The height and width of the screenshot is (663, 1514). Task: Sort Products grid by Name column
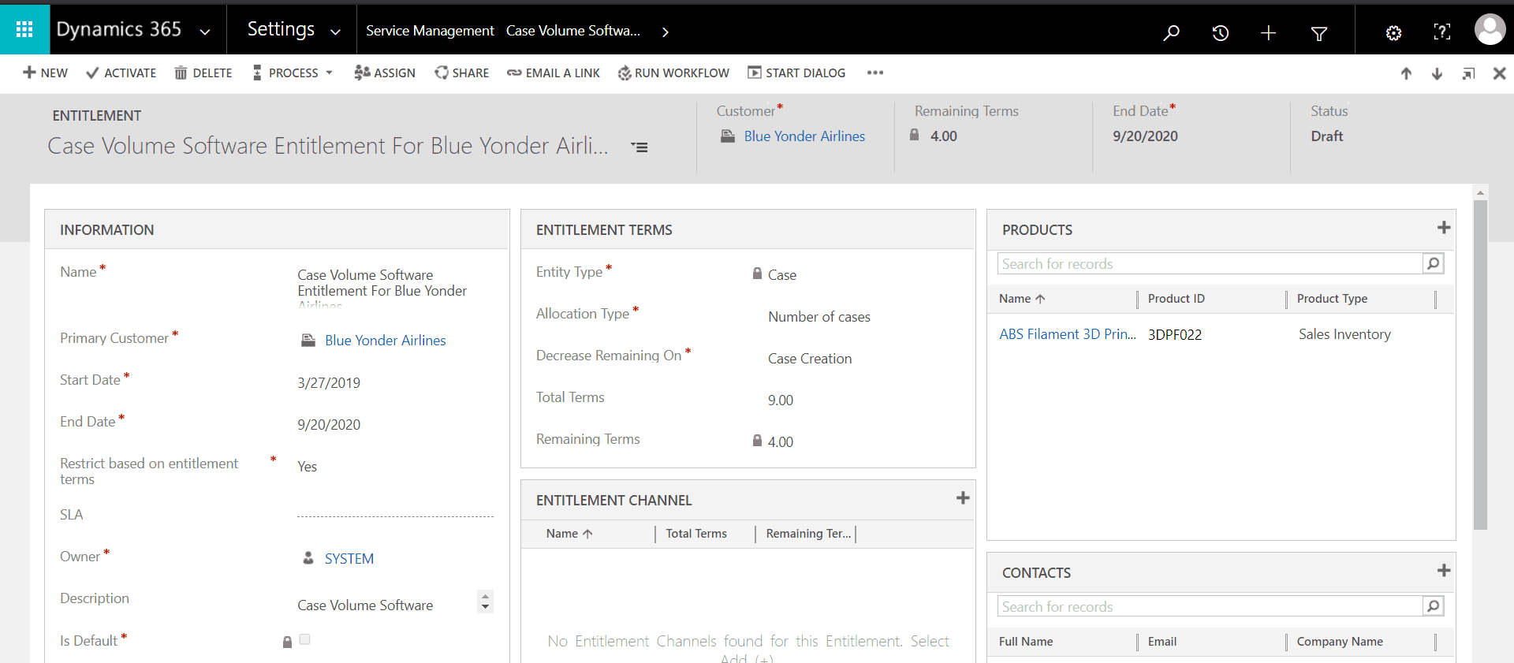[x=1022, y=299]
